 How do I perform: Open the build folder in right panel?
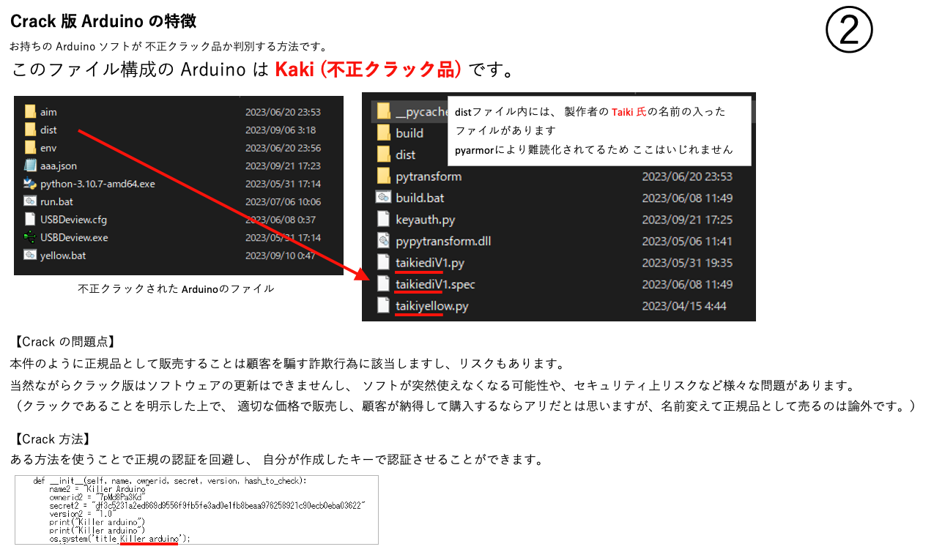pos(409,133)
